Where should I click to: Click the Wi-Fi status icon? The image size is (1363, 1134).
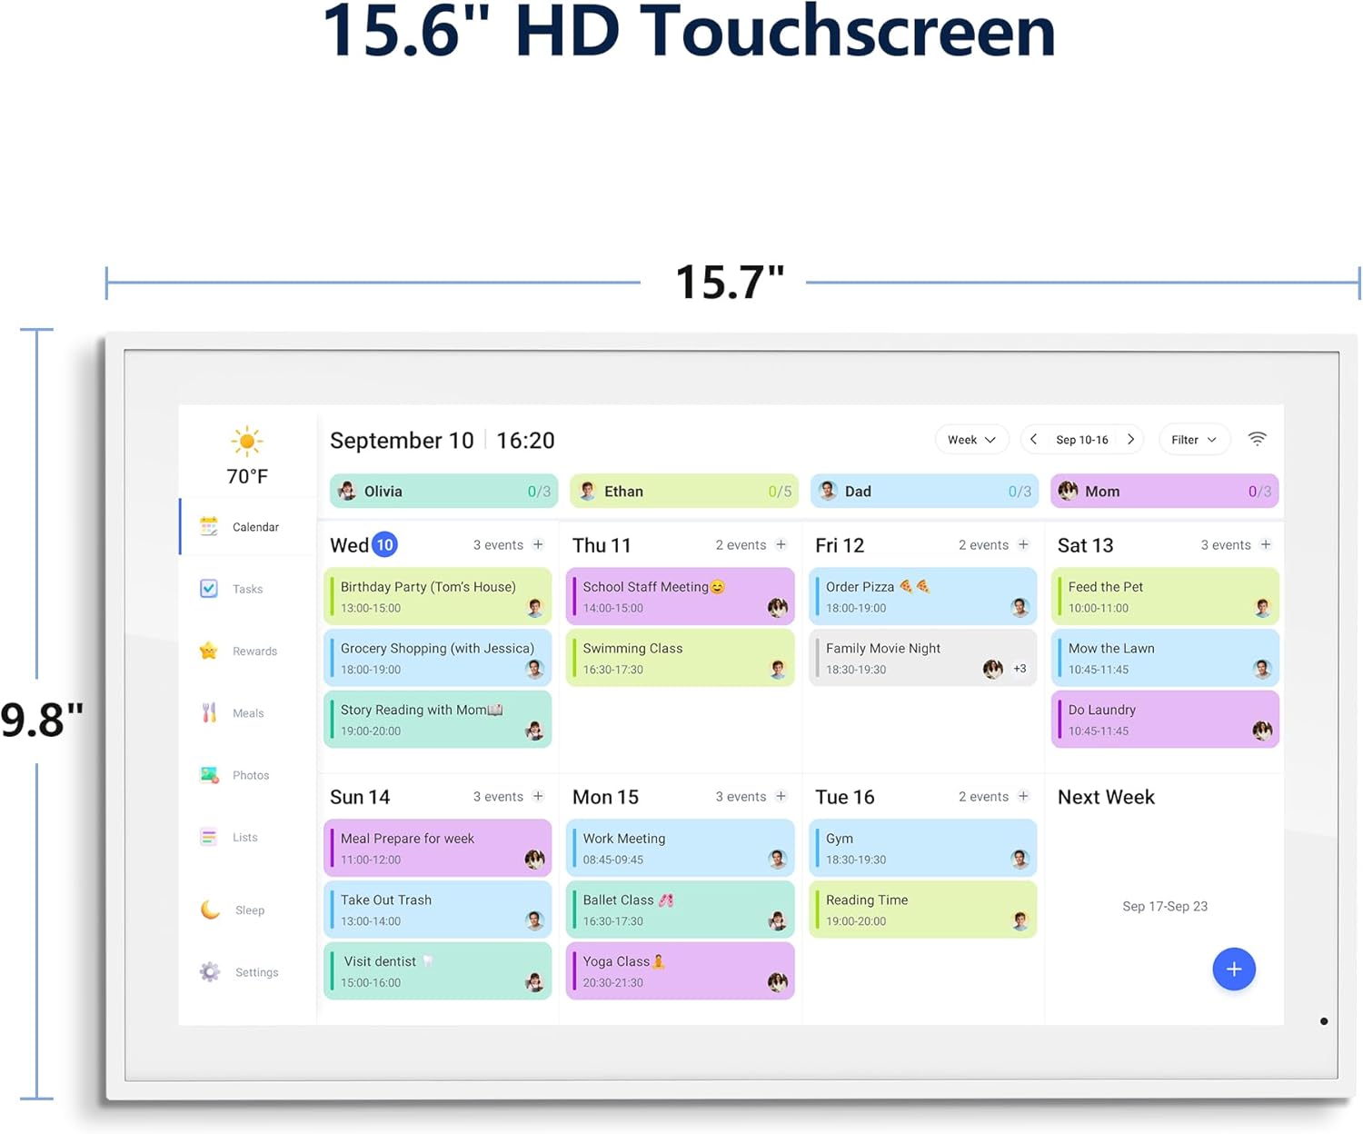tap(1257, 439)
